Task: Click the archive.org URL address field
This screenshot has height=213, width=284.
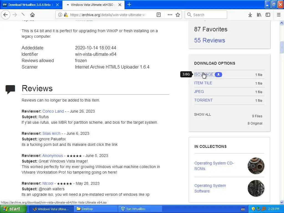Action: click(108, 15)
